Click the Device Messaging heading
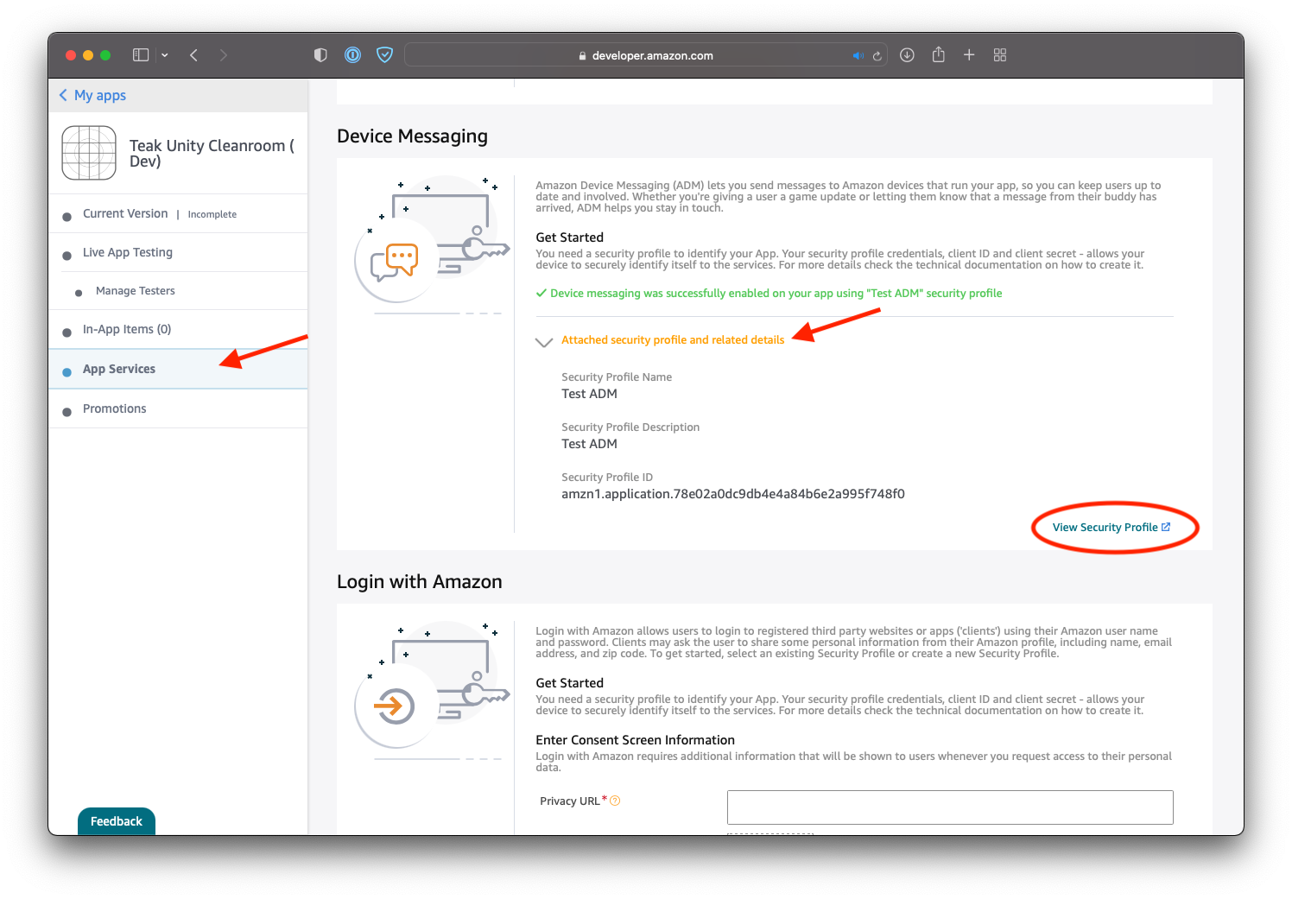This screenshot has width=1292, height=899. pos(412,136)
